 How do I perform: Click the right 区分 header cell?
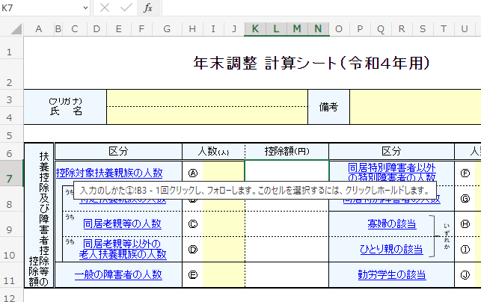(x=391, y=151)
